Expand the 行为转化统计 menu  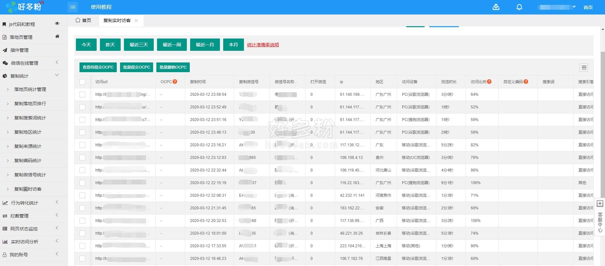coord(34,203)
